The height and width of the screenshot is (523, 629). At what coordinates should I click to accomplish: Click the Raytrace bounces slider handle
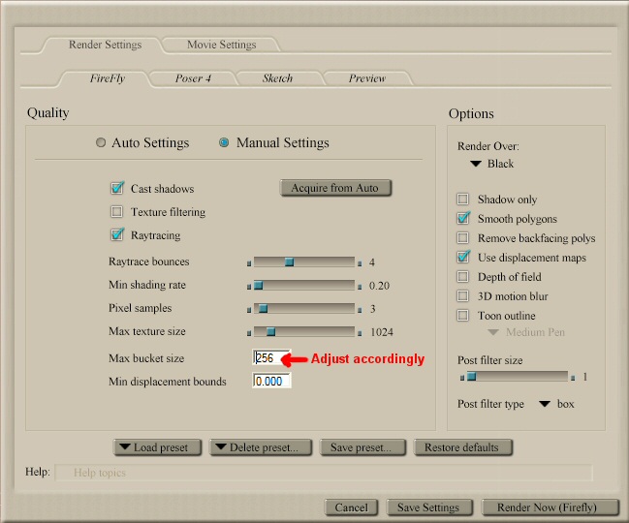point(289,262)
